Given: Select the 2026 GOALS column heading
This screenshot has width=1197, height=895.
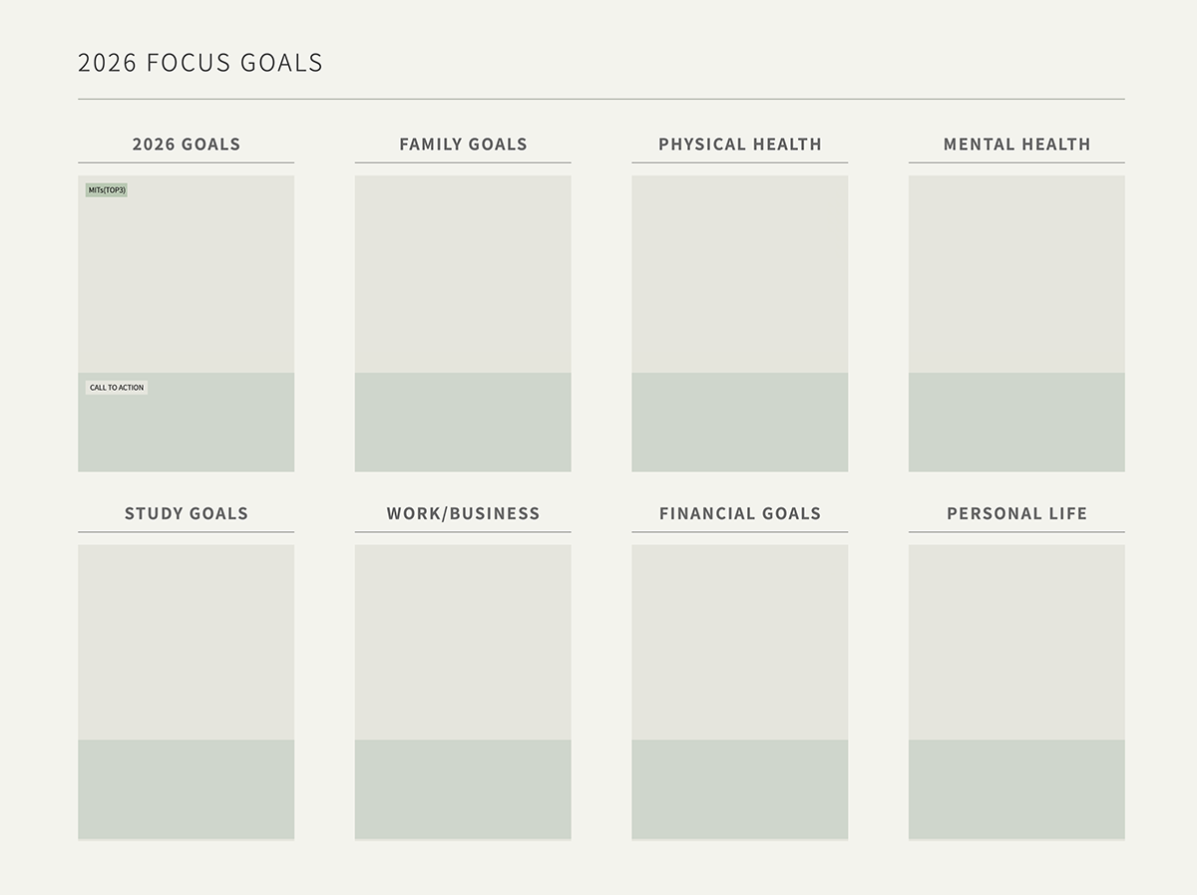Looking at the screenshot, I should click(x=187, y=145).
